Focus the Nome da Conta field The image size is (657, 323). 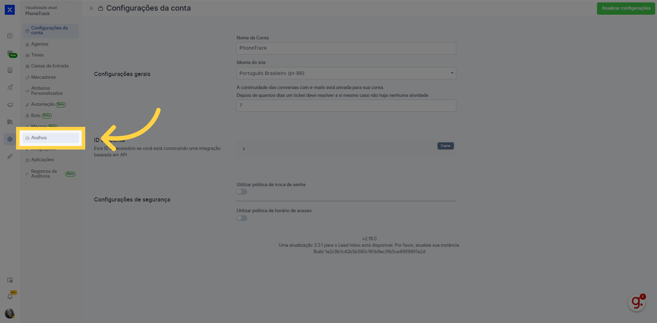click(346, 48)
